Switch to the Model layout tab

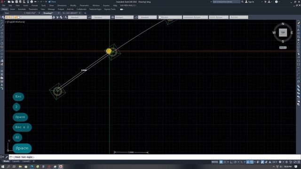point(6,161)
